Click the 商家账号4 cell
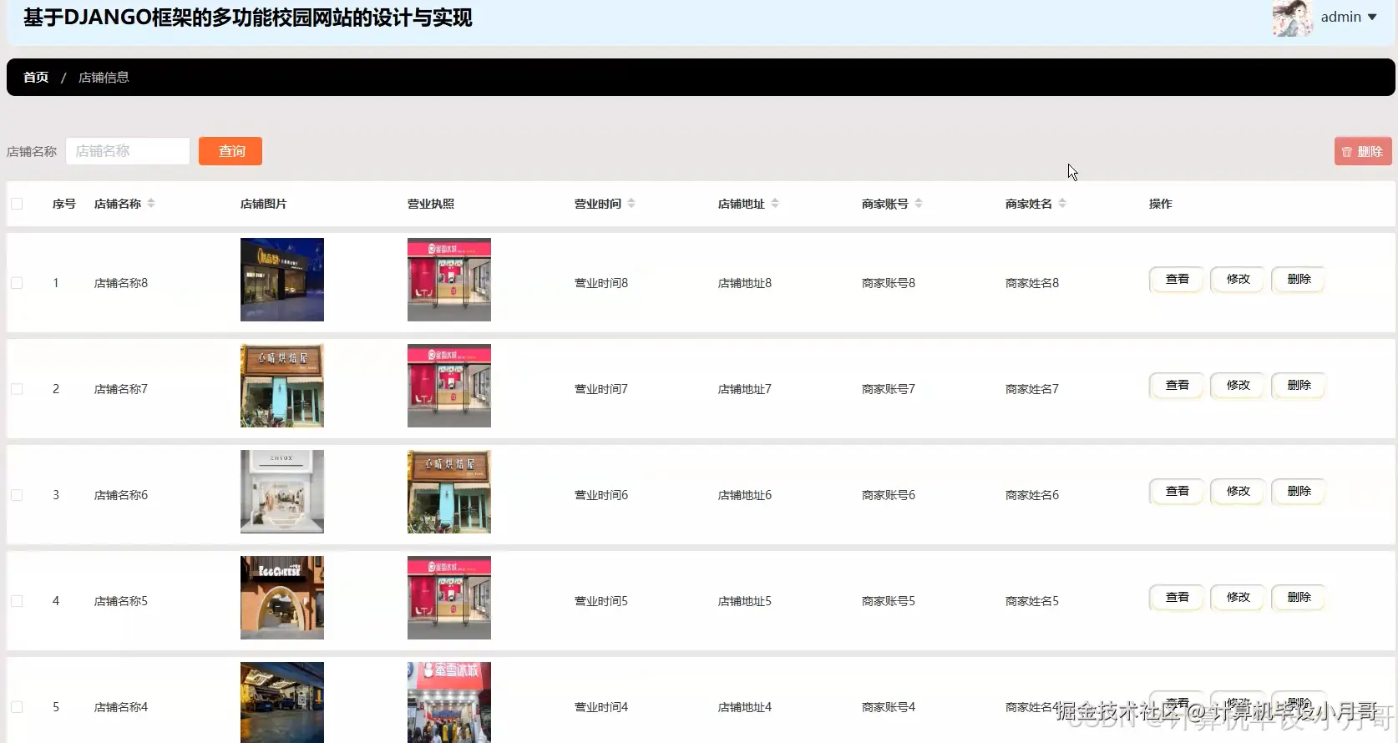This screenshot has width=1398, height=743. (889, 707)
